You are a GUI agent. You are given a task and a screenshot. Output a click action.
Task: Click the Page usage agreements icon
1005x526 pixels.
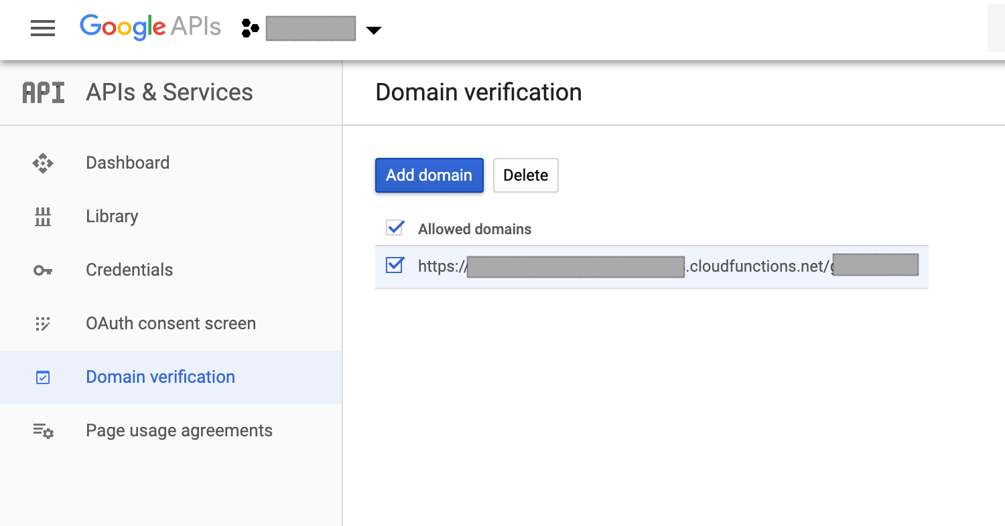(x=43, y=431)
